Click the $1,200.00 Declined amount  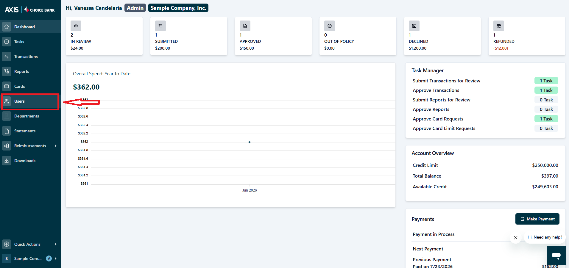417,48
